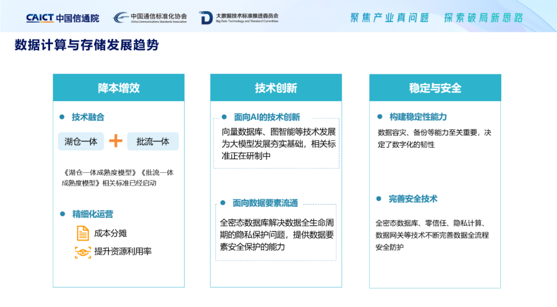The image size is (557, 307).
Task: Click the 聚焦产业真问题 slogan text
Action: point(390,18)
